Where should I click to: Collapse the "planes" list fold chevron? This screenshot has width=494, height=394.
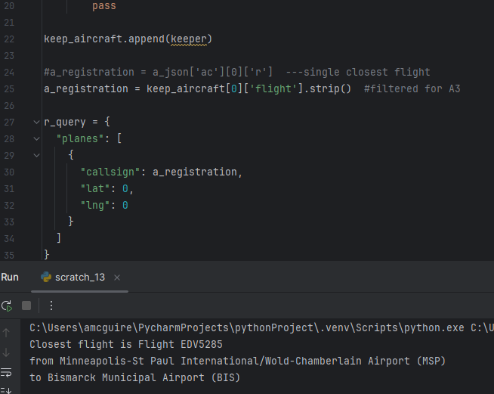click(36, 138)
